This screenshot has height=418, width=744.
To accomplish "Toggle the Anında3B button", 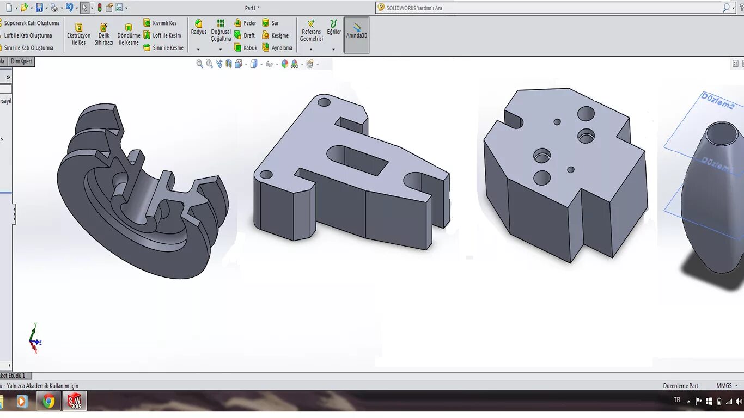I will [x=357, y=35].
